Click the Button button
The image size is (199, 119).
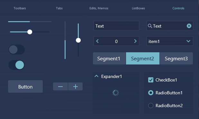tap(25, 87)
